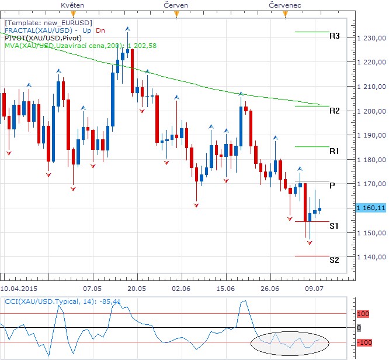This screenshot has height=360, width=389.
Task: Click the CCI -100 level tag
Action: (364, 342)
